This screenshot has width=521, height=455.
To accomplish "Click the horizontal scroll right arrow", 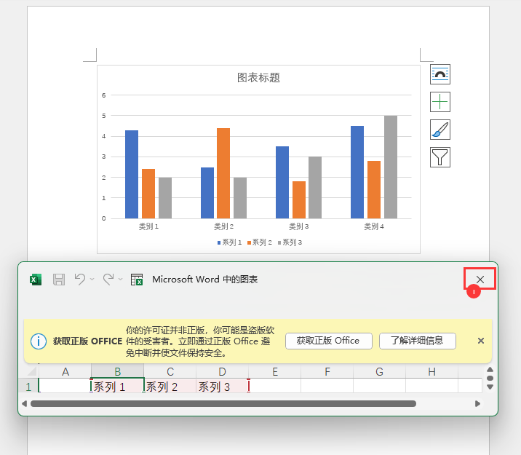I will [x=477, y=404].
